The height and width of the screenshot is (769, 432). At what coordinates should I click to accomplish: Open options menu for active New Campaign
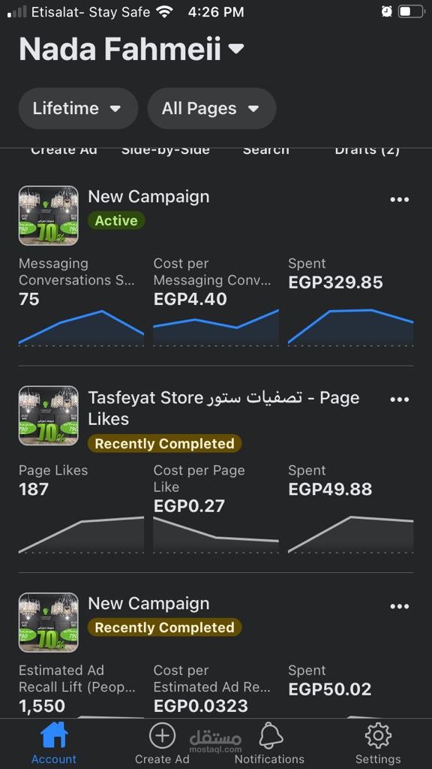pos(399,200)
